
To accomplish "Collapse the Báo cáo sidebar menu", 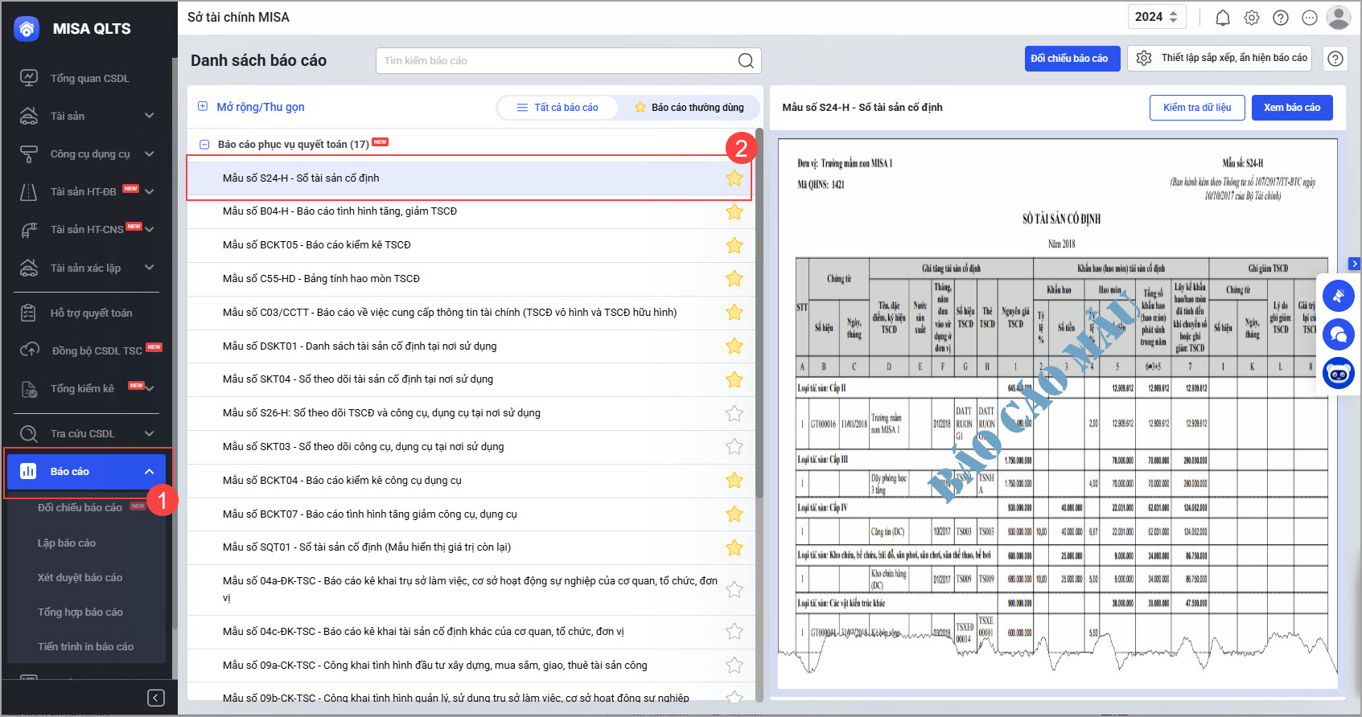I will pyautogui.click(x=150, y=472).
